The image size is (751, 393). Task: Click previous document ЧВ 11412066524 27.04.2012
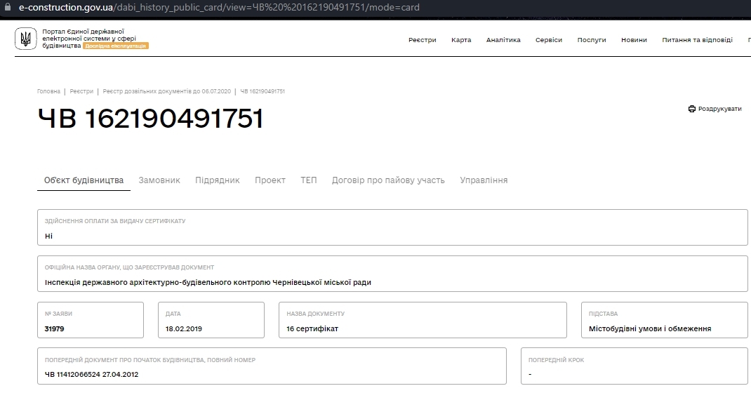point(91,374)
